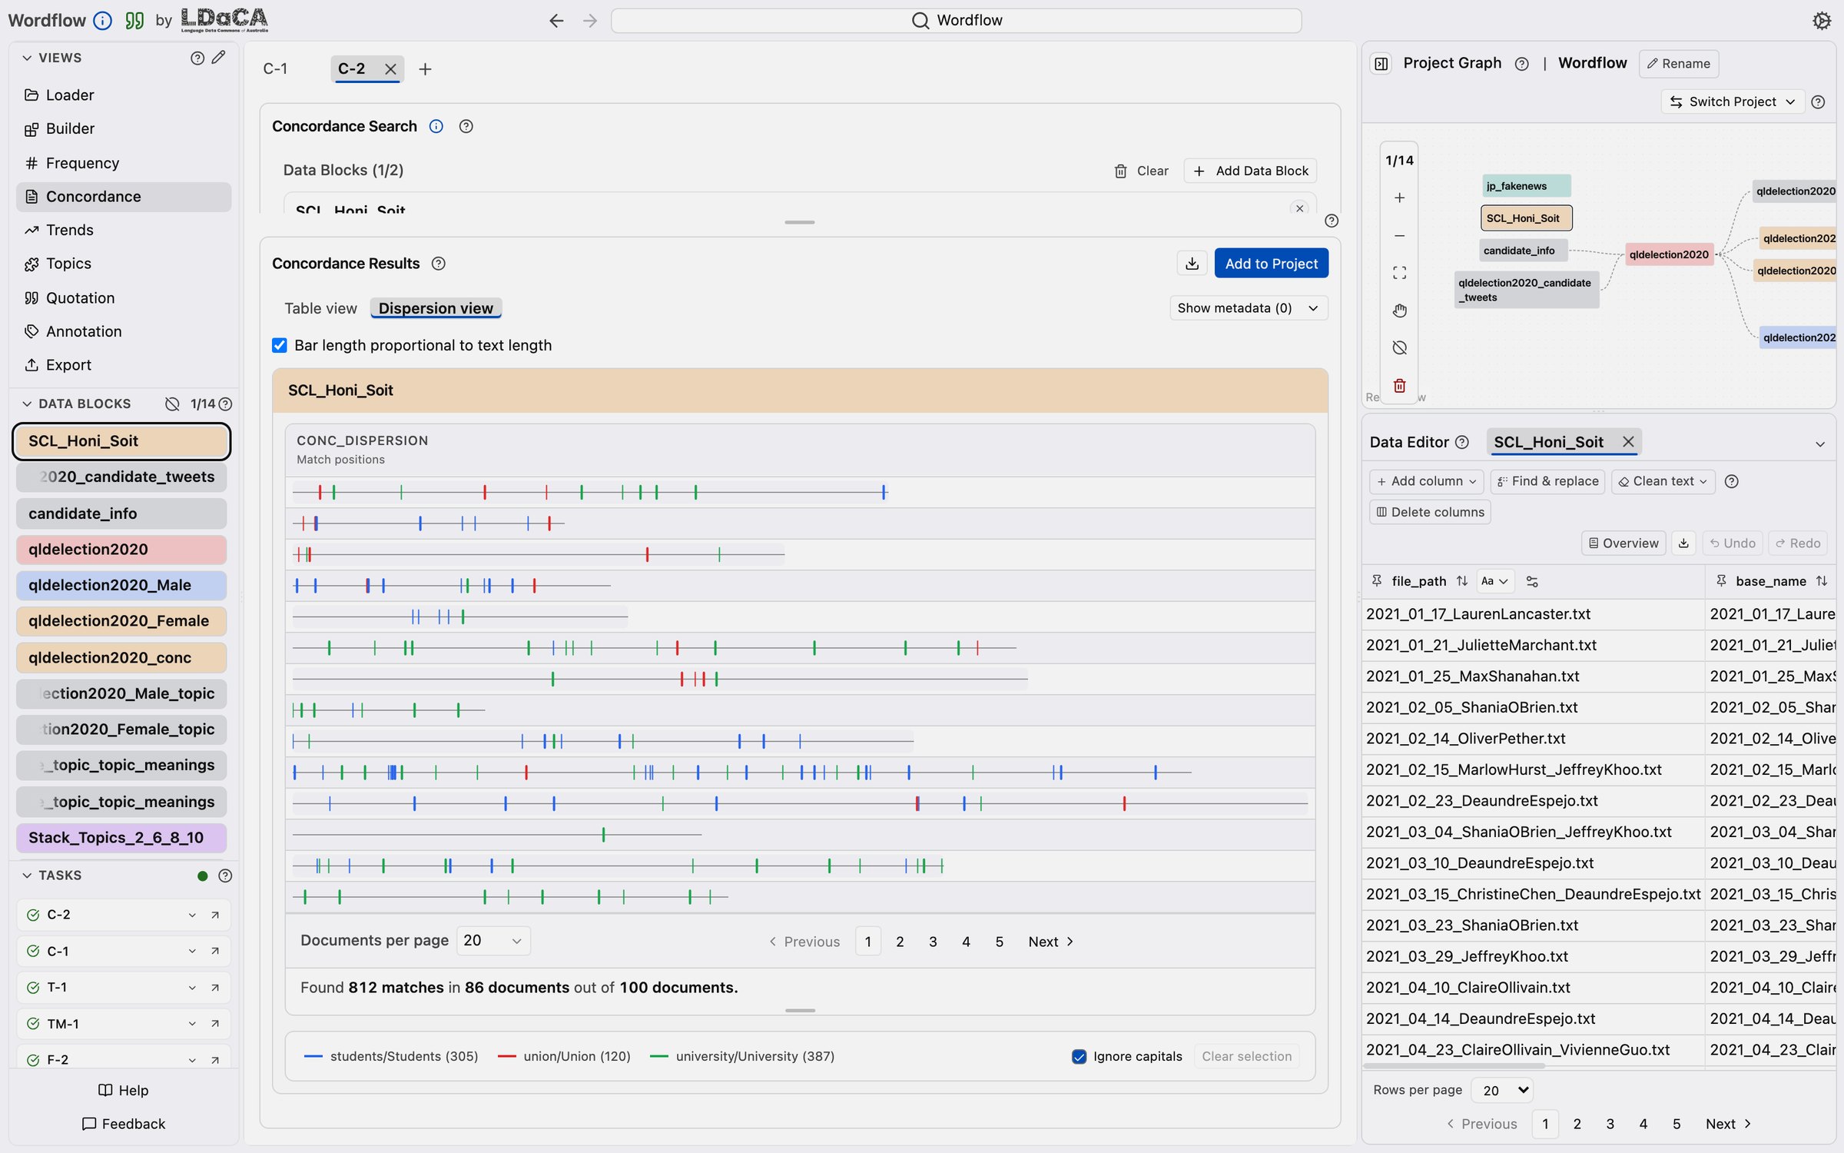This screenshot has width=1844, height=1153.
Task: Click the Wordflow info icon
Action: (102, 21)
